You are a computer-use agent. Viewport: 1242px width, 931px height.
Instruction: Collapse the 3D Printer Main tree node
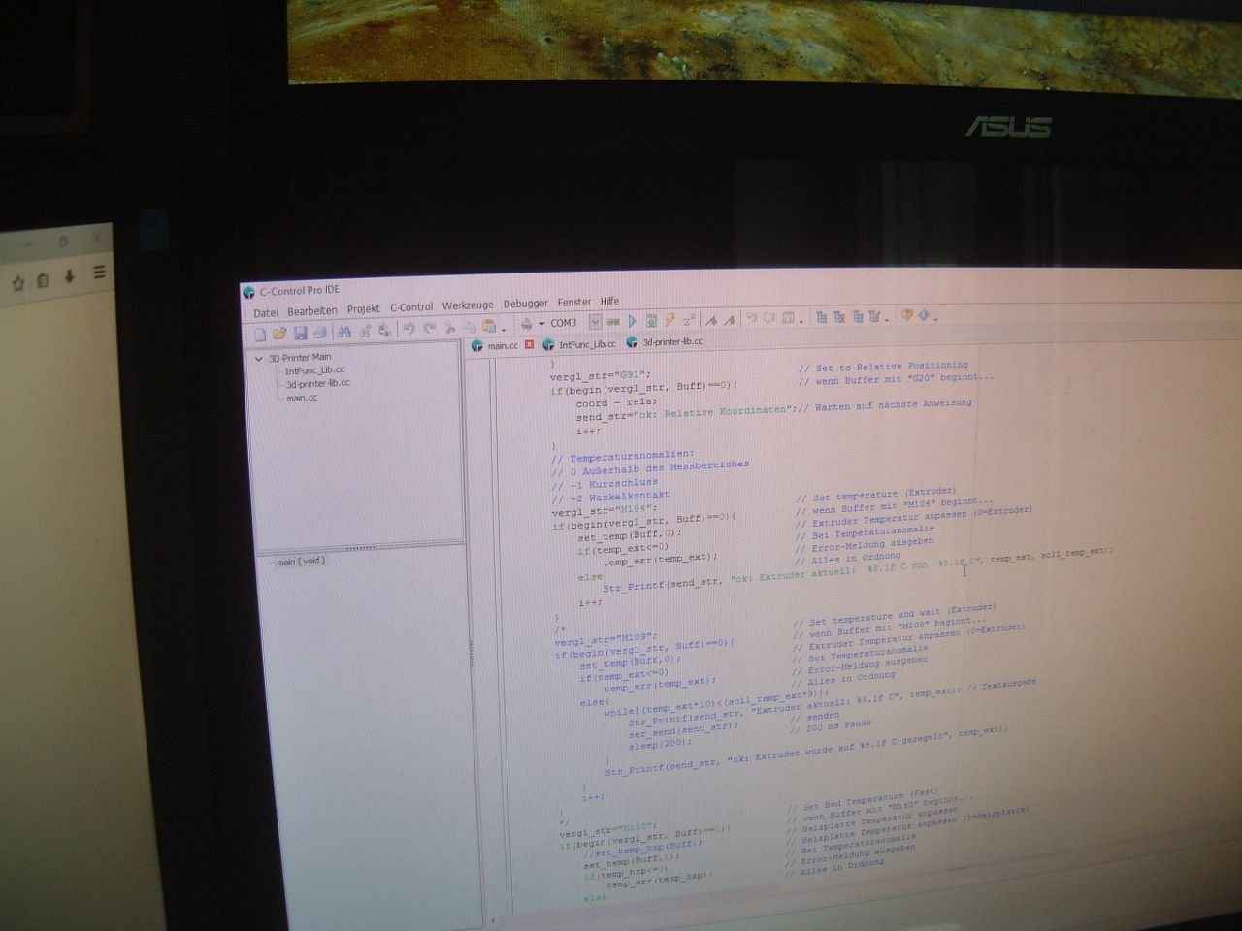click(259, 358)
